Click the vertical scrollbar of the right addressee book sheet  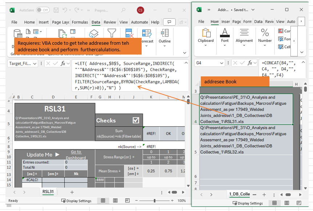point(305,136)
